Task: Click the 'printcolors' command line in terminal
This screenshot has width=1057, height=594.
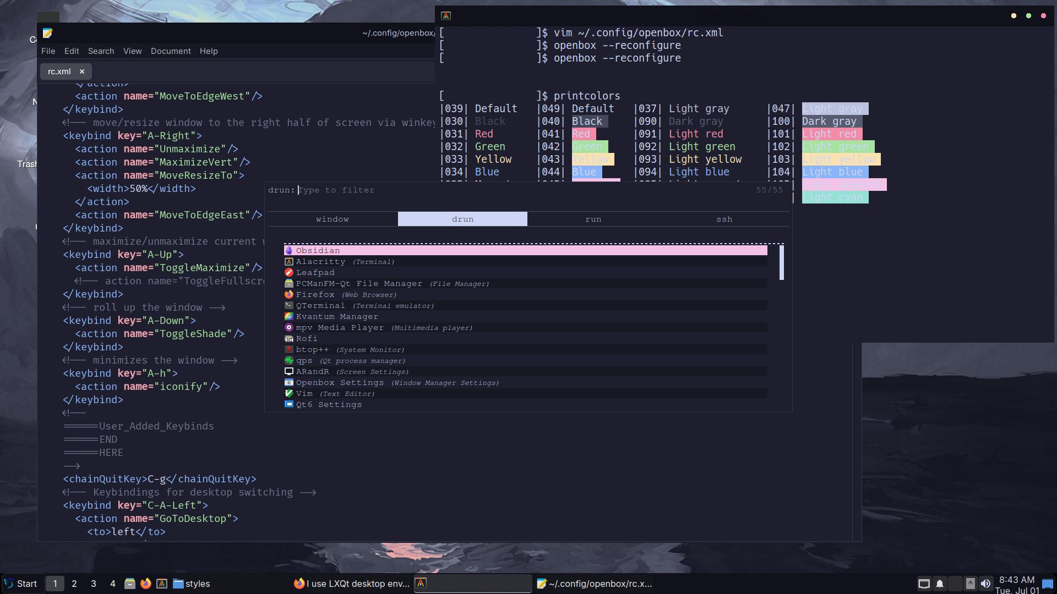Action: (587, 96)
